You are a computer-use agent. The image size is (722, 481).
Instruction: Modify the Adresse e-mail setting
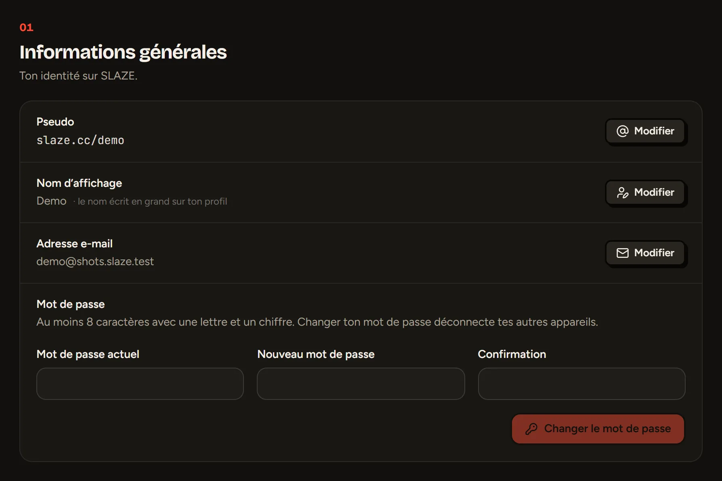645,253
